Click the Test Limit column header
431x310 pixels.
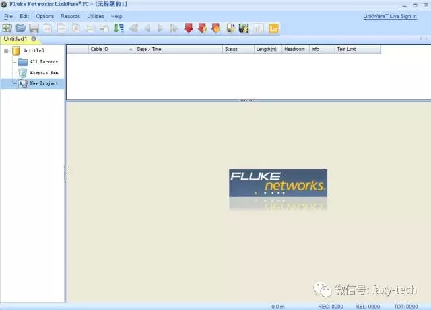pyautogui.click(x=358, y=49)
